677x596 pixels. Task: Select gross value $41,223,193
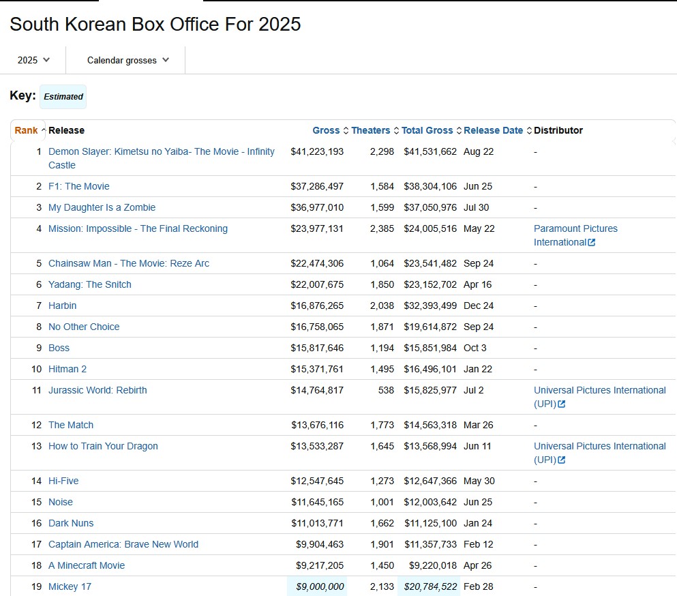(x=317, y=151)
